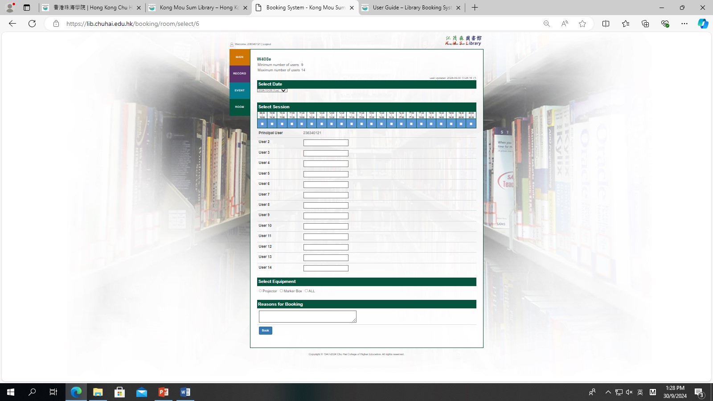Expand the system tray hidden icons

pos(608,392)
